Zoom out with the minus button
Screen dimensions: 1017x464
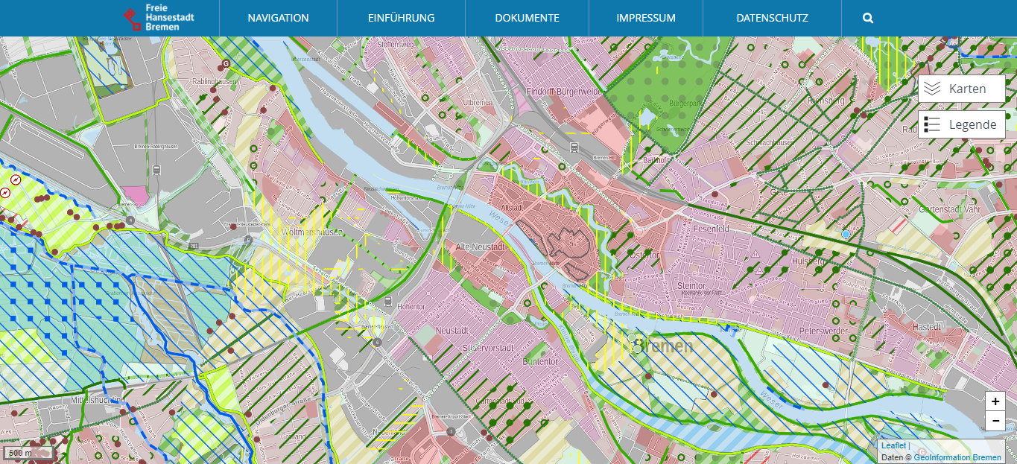(995, 421)
